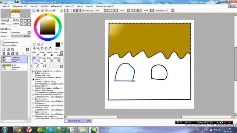Select the Слой1 layer row
The height and width of the screenshot is (133, 237).
(x=14, y=67)
